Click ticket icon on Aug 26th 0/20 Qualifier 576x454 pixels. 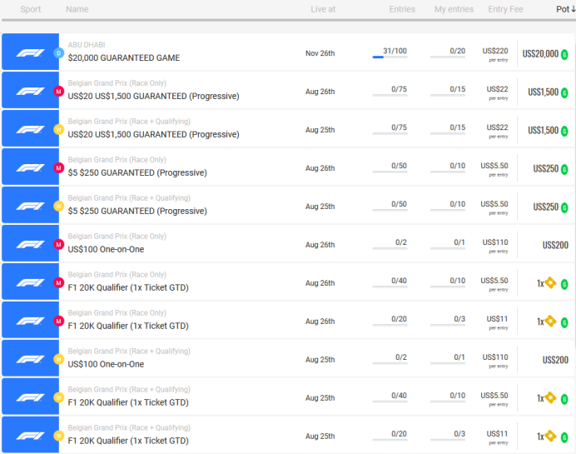coord(550,321)
